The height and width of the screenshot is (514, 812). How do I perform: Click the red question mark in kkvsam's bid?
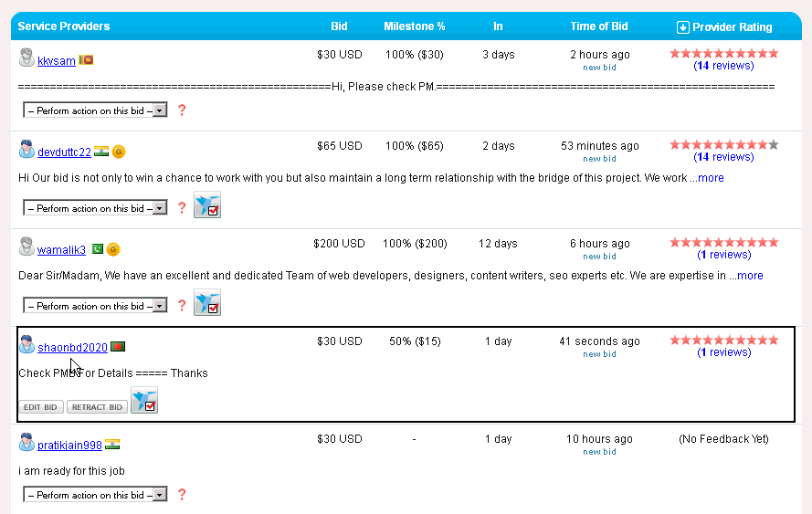coord(182,110)
